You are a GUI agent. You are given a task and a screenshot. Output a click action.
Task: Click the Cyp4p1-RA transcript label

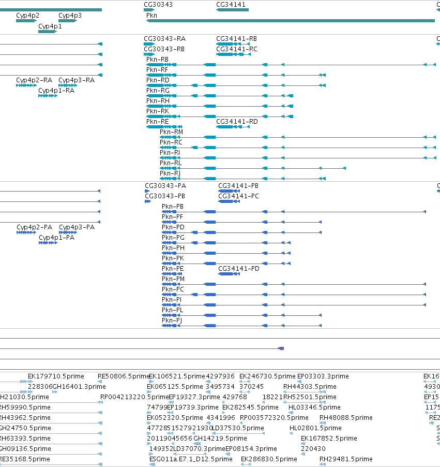click(56, 91)
